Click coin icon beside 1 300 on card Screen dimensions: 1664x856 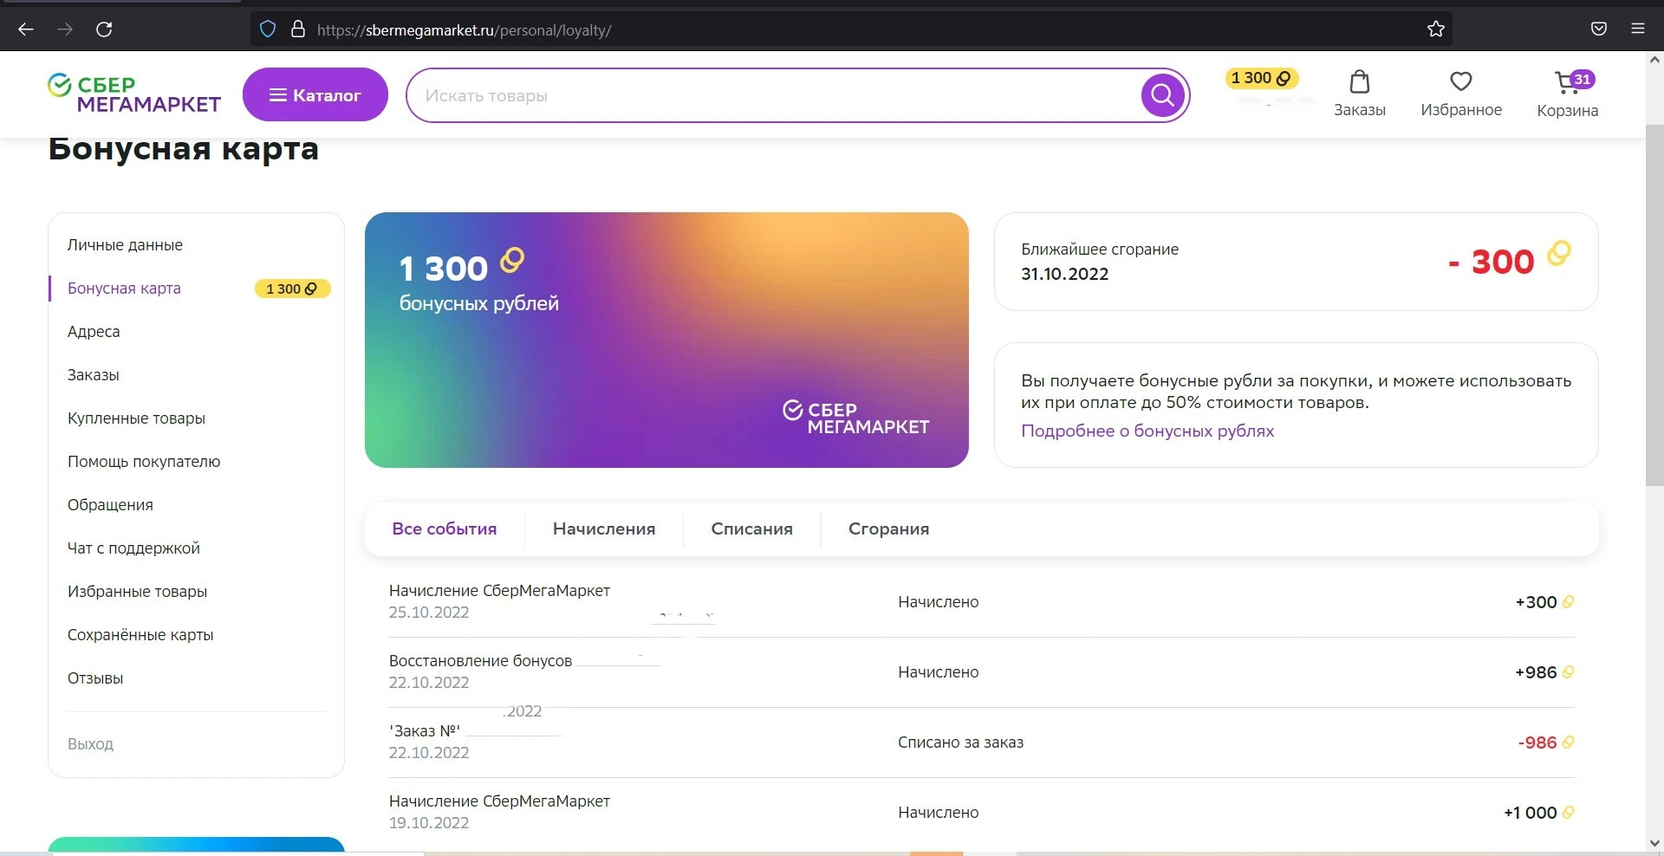tap(512, 260)
